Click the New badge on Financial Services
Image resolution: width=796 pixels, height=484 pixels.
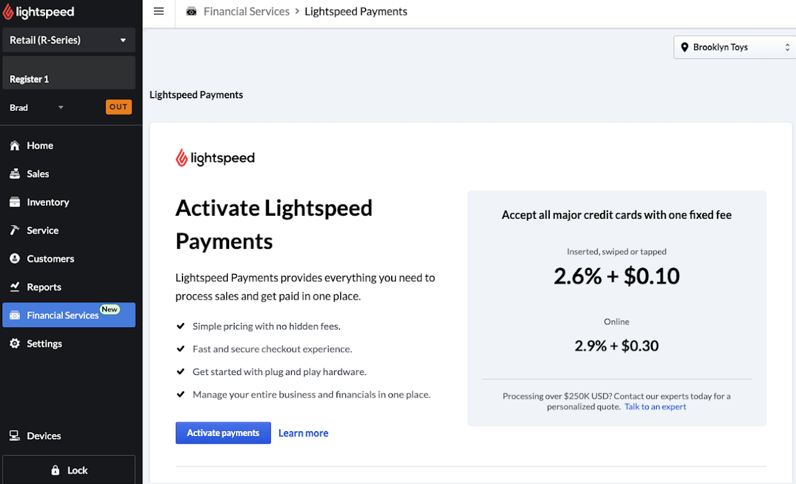(x=110, y=309)
